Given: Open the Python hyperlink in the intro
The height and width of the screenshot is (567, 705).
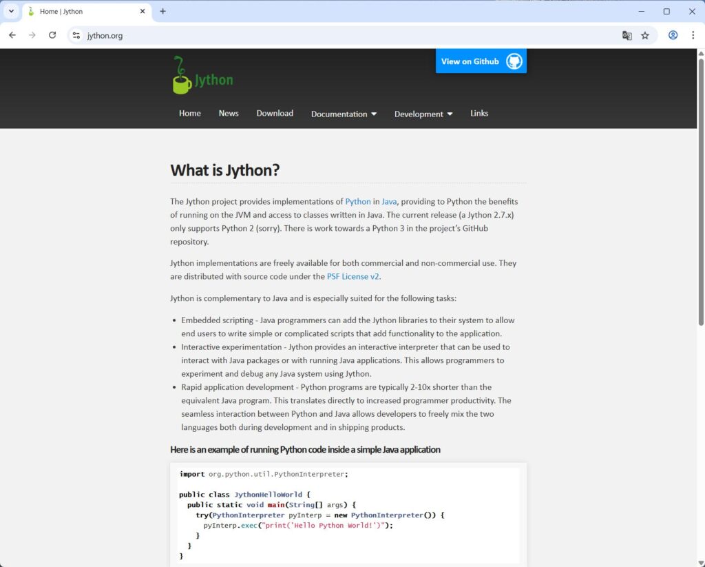Looking at the screenshot, I should 358,201.
